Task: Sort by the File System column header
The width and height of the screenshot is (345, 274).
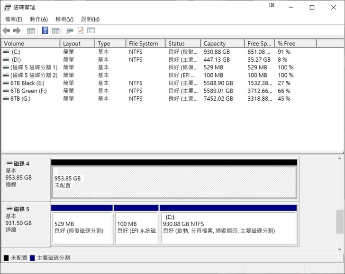Action: 145,43
